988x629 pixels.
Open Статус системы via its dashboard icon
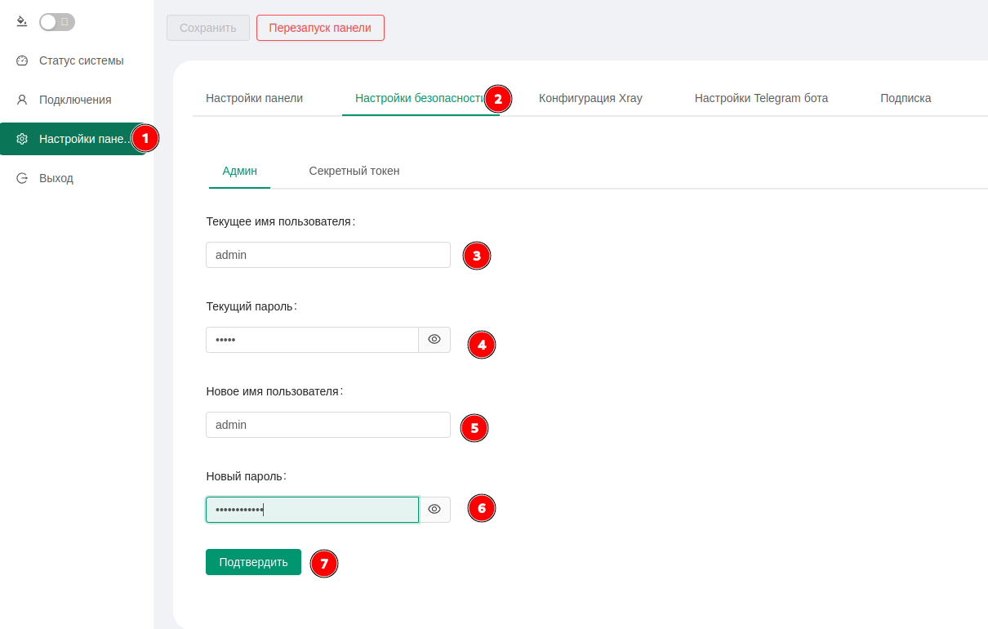(x=22, y=60)
